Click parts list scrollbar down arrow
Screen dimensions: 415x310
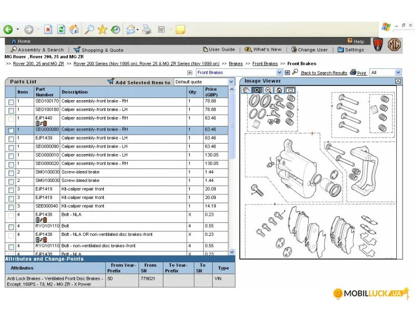pos(232,252)
